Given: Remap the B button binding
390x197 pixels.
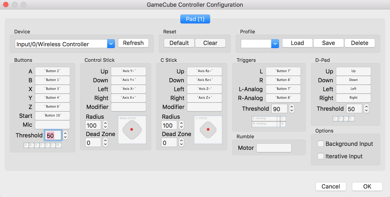Looking at the screenshot, I should [x=52, y=80].
